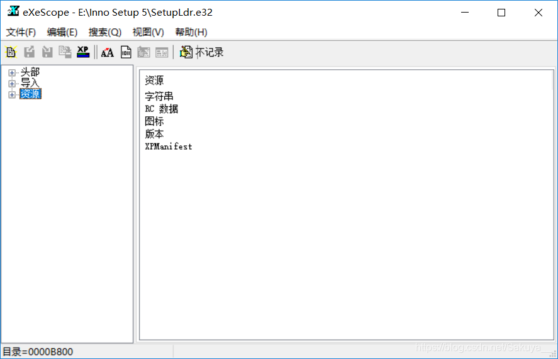
Task: Click the binary view document icon
Action: coord(126,52)
